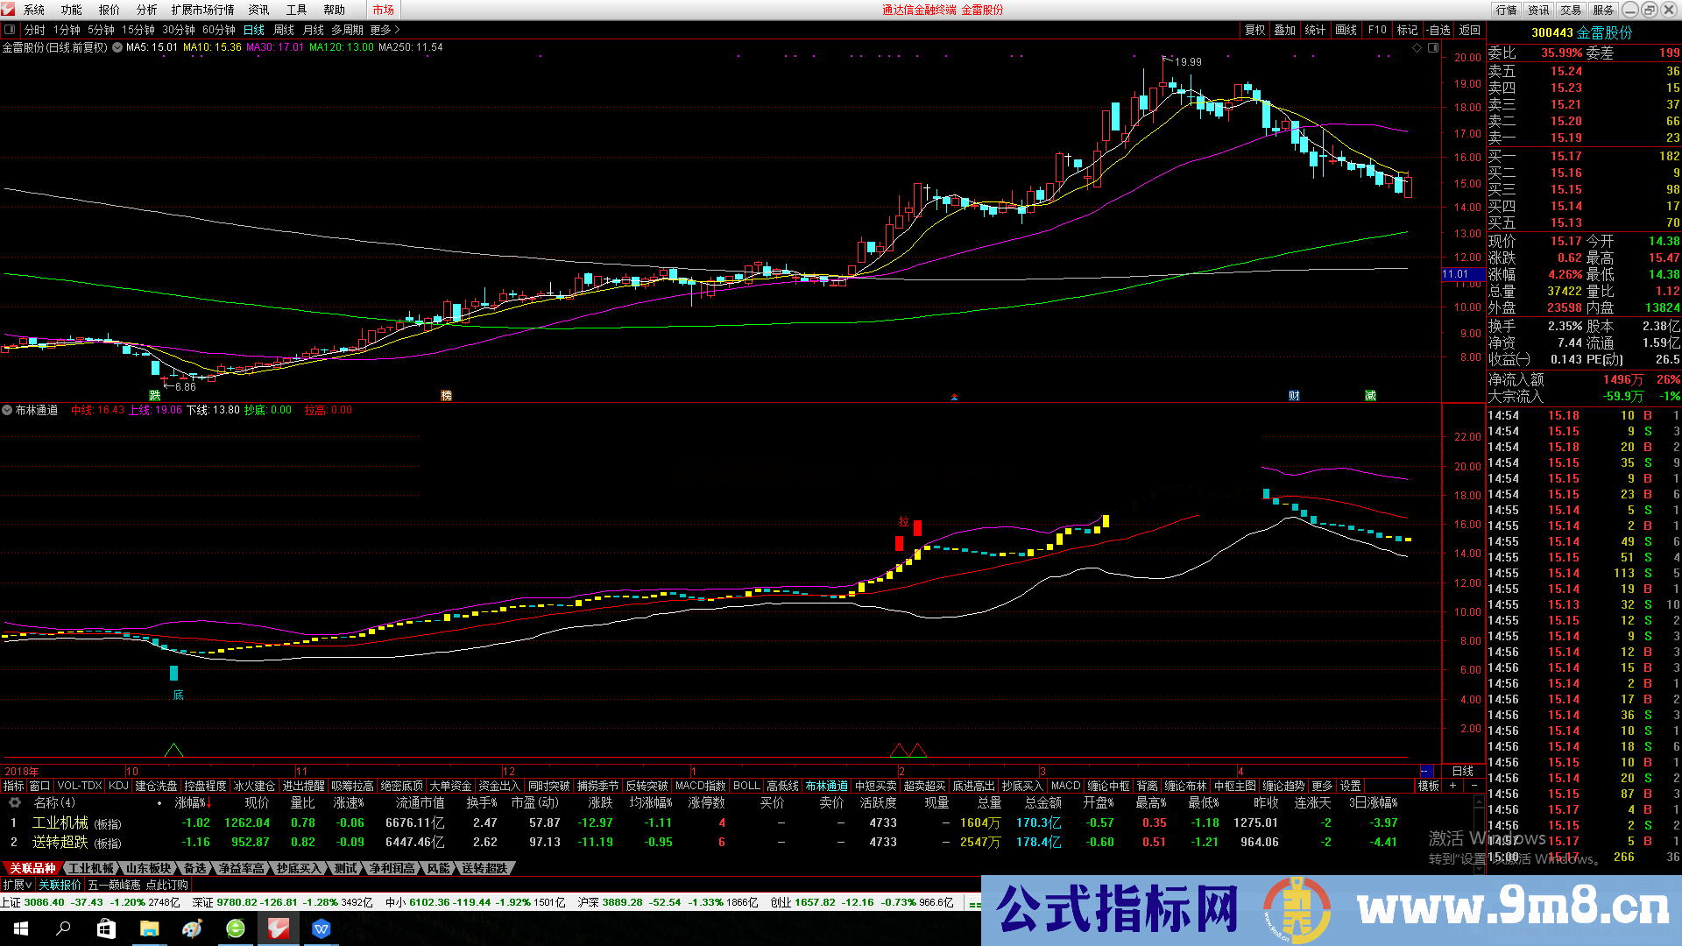Screen dimensions: 1682x946
Task: Click the 画线 drawing button
Action: tap(1346, 30)
